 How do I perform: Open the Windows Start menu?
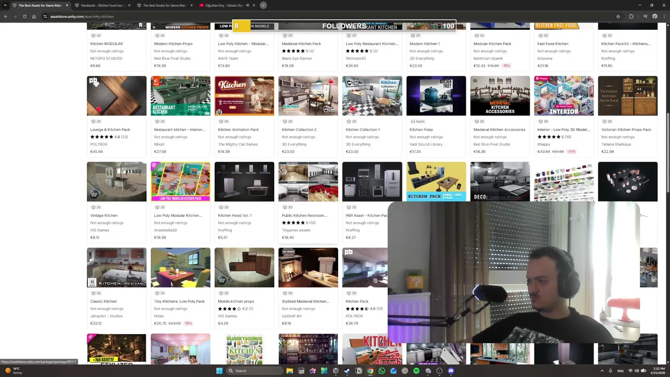[219, 371]
